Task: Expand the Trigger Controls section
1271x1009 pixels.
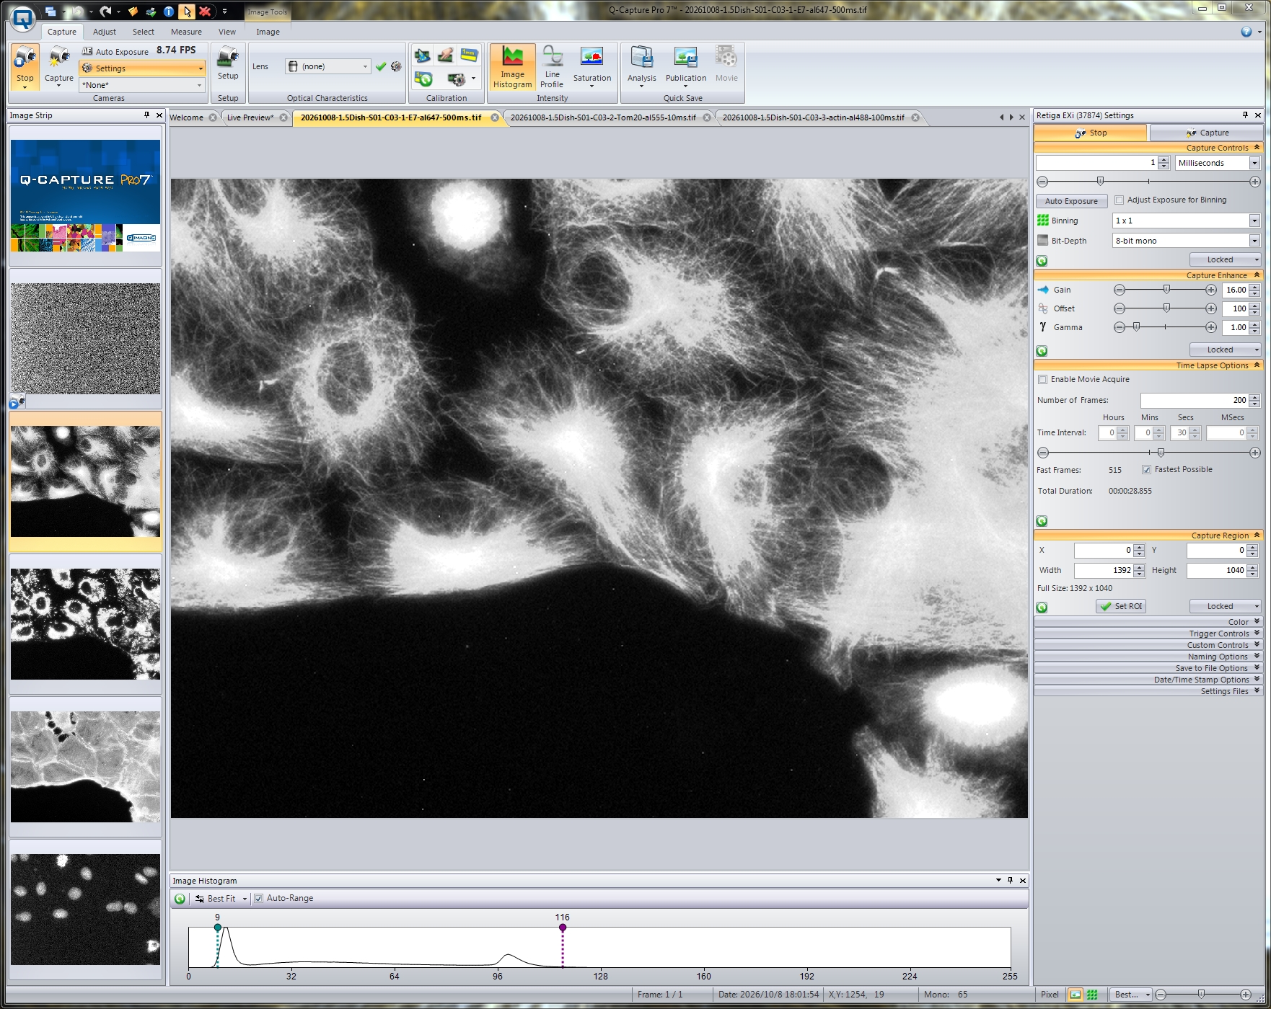Action: coord(1148,634)
